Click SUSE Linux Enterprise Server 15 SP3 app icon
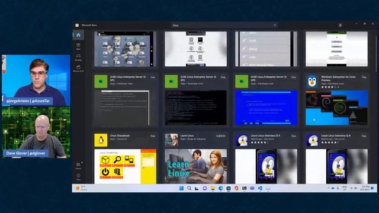Viewport: 379px width, 213px height. (x=101, y=81)
